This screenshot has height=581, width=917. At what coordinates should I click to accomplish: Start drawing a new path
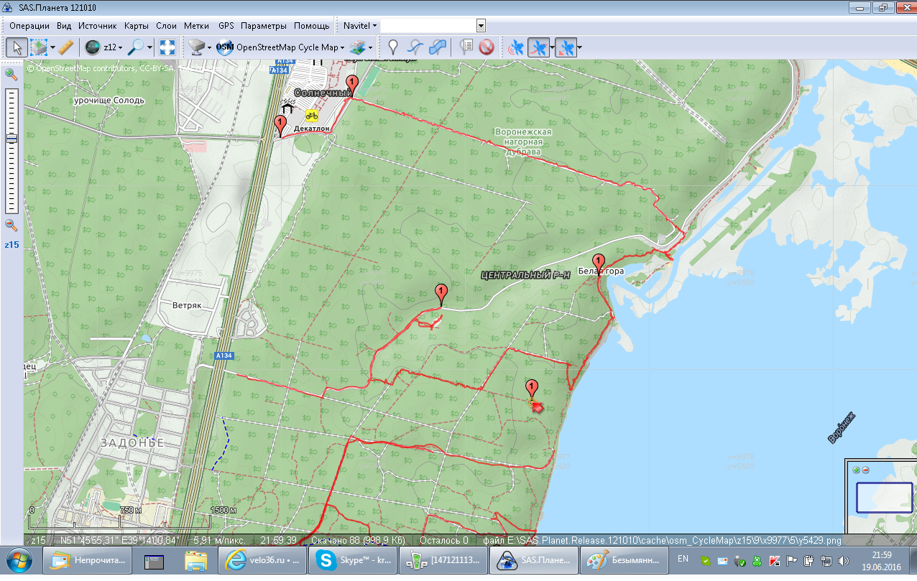414,47
